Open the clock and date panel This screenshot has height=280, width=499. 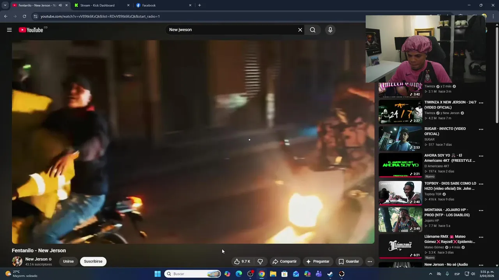pos(487,274)
